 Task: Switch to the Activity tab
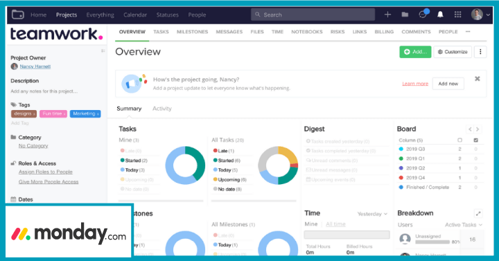(x=161, y=109)
